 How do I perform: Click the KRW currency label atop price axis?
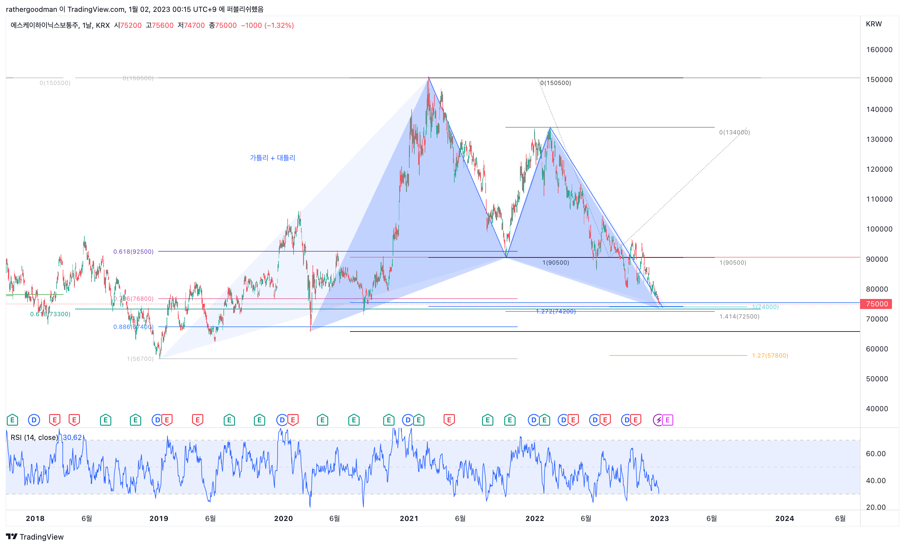pos(874,24)
